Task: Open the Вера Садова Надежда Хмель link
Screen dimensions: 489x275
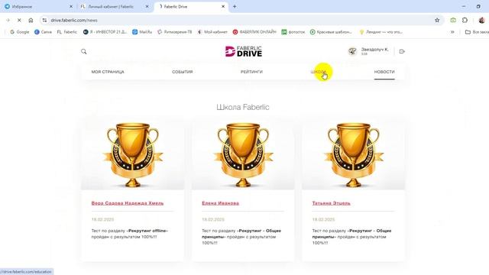Action: tap(128, 203)
